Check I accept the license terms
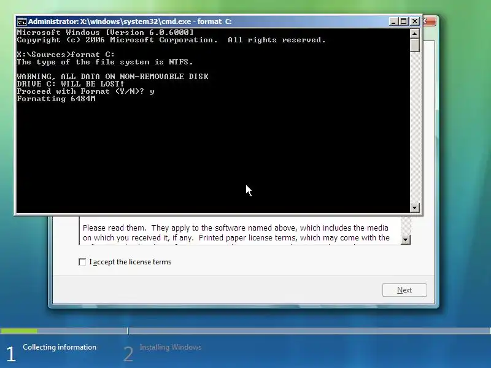This screenshot has height=368, width=491. point(82,262)
